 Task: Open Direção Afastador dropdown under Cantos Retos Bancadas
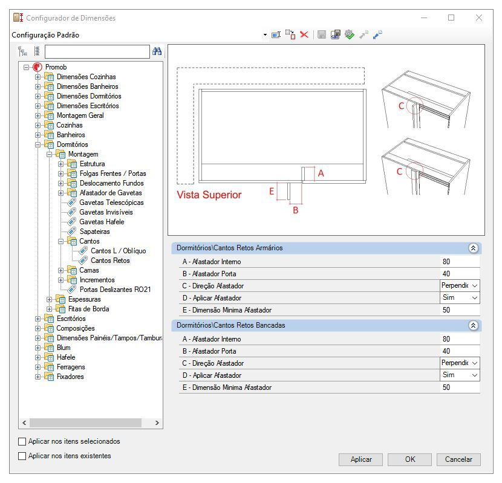click(475, 363)
